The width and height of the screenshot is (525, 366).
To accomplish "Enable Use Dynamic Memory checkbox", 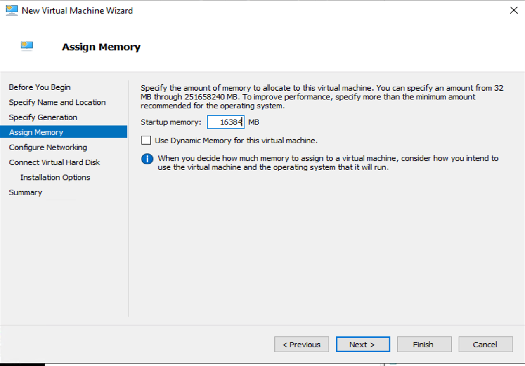I will click(x=146, y=141).
